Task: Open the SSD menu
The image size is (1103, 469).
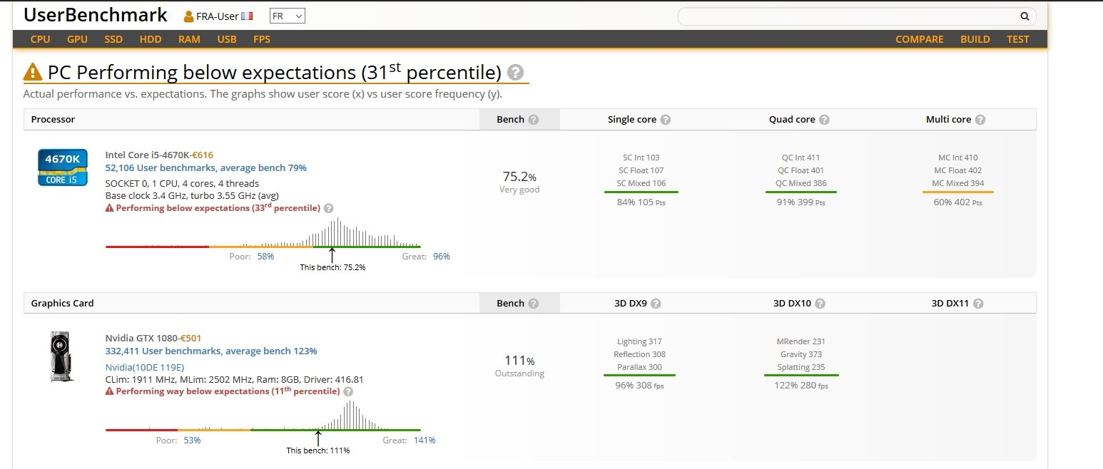Action: (x=113, y=40)
